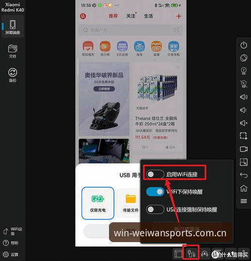The width and height of the screenshot is (251, 261).
Task: Start screen recording with camera icon
Action: (244, 149)
